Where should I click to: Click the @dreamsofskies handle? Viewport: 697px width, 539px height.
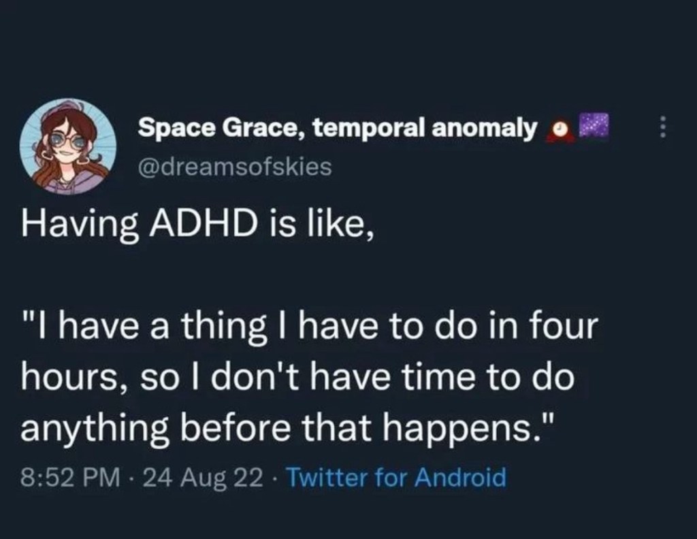tap(235, 165)
